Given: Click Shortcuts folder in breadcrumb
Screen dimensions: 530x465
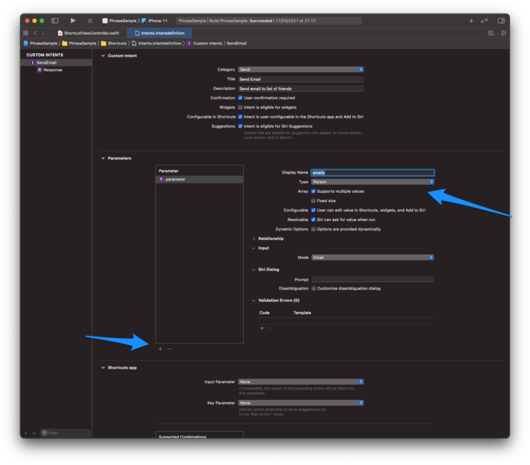Looking at the screenshot, I should [114, 43].
